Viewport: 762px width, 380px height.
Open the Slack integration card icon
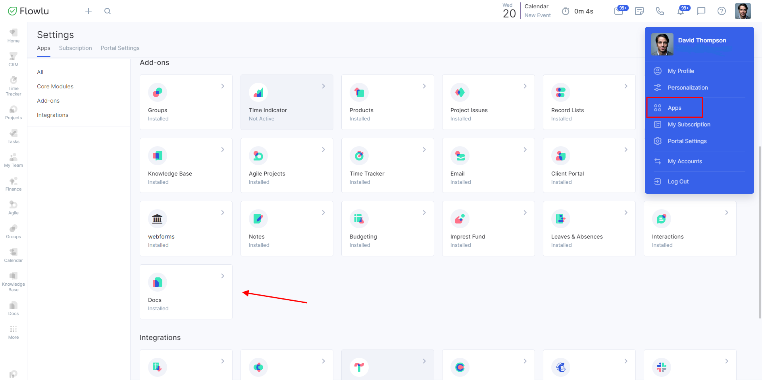(662, 367)
